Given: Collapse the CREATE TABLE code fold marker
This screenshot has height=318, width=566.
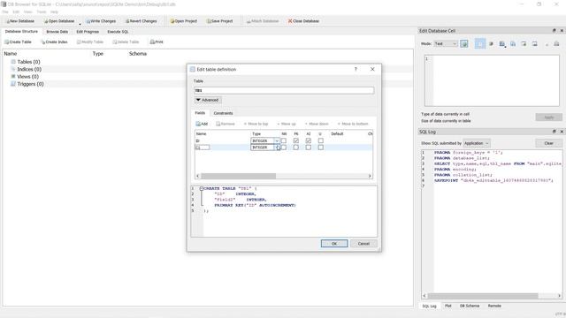Looking at the screenshot, I should point(202,188).
